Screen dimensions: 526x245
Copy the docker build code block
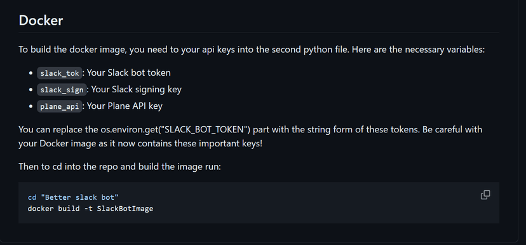click(x=485, y=195)
